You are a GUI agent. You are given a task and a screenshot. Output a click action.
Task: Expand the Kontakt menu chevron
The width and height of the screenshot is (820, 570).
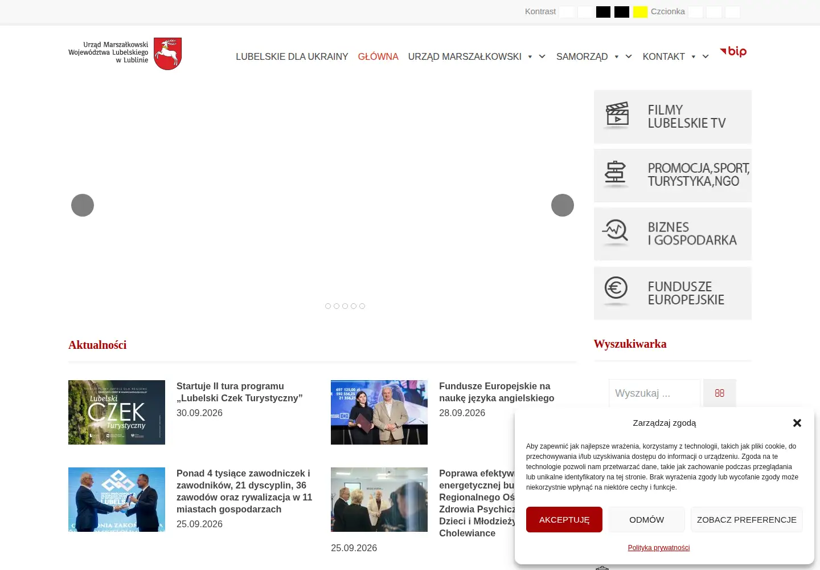click(x=706, y=56)
